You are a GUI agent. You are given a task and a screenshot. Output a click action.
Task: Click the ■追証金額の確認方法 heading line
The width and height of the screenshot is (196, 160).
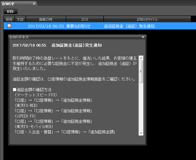click(x=32, y=90)
